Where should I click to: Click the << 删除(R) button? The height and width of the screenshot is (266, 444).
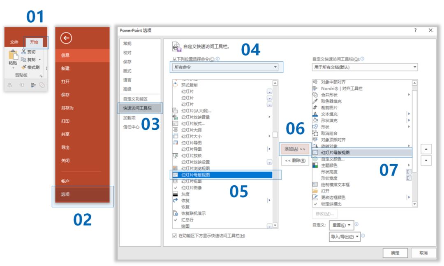(295, 161)
